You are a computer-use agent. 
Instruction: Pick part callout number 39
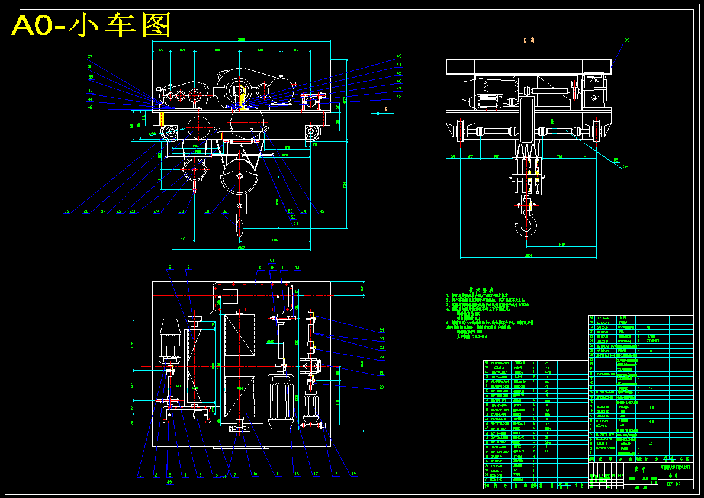90,77
